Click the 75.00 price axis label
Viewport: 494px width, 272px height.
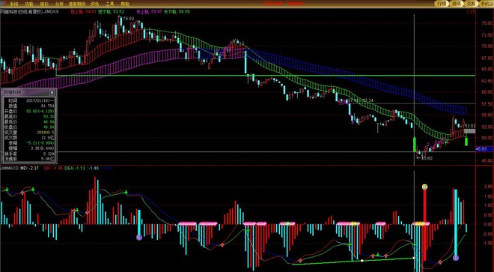[x=487, y=23]
